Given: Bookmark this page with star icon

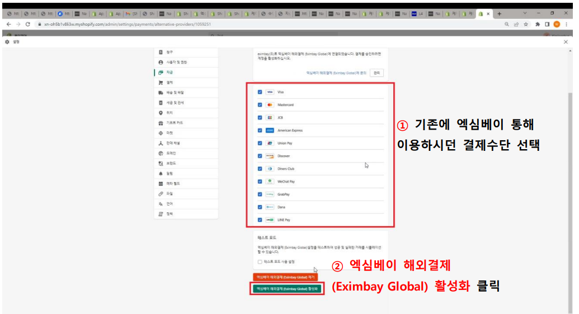Looking at the screenshot, I should [526, 24].
